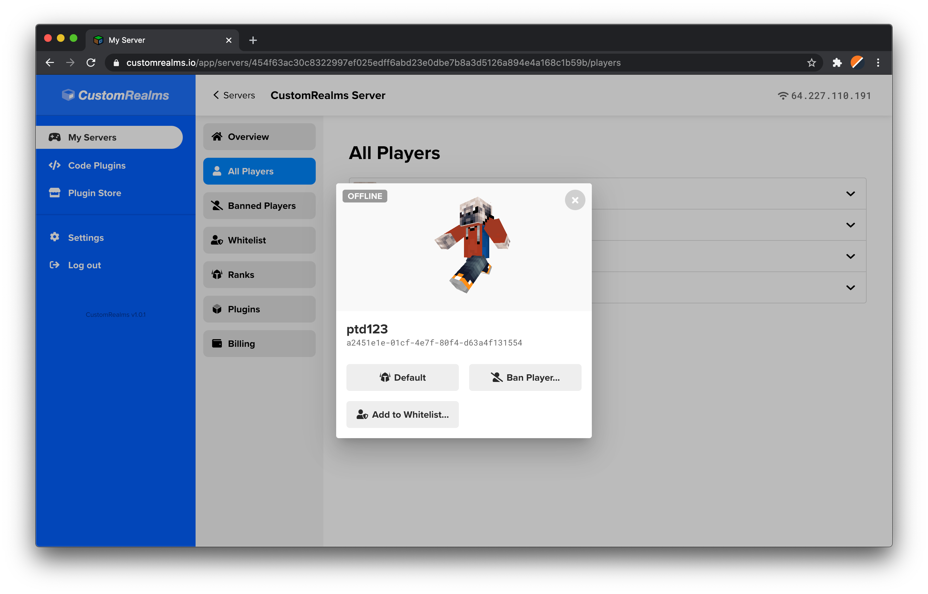Screen dimensions: 928x594
Task: Click the Default rank button
Action: click(402, 377)
